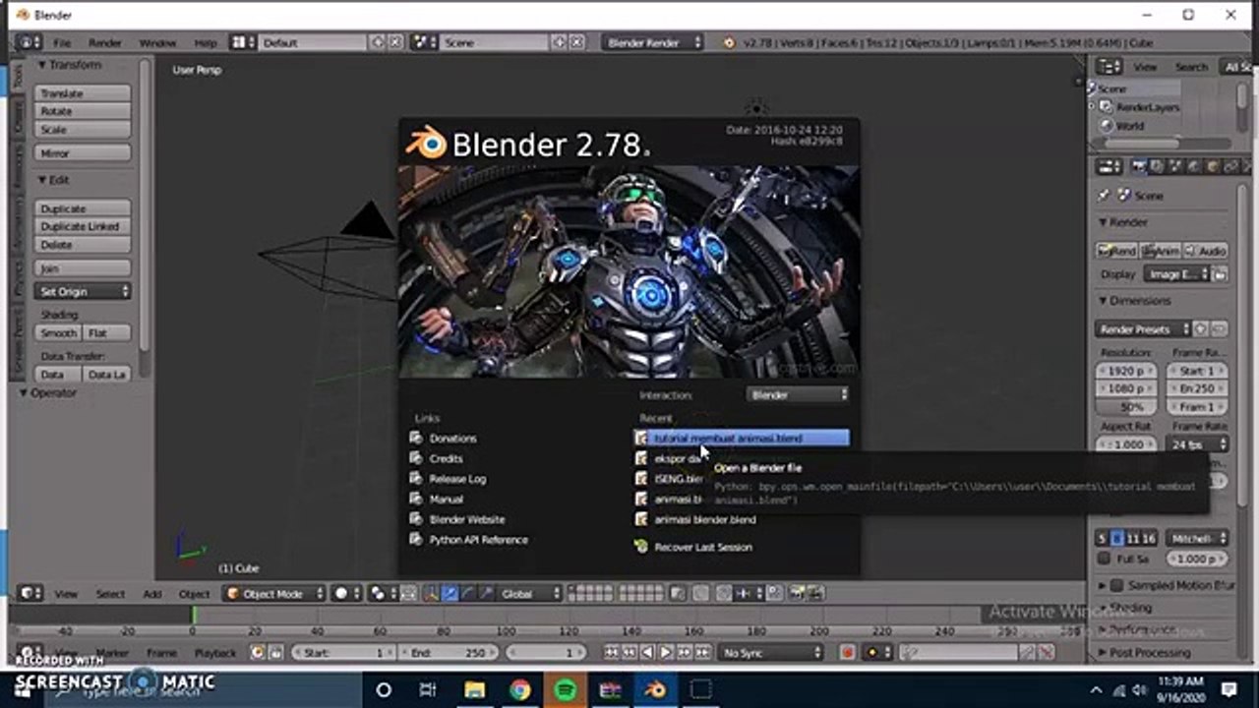Open the Properties editor type selector
This screenshot has height=708, width=1259.
(1109, 167)
